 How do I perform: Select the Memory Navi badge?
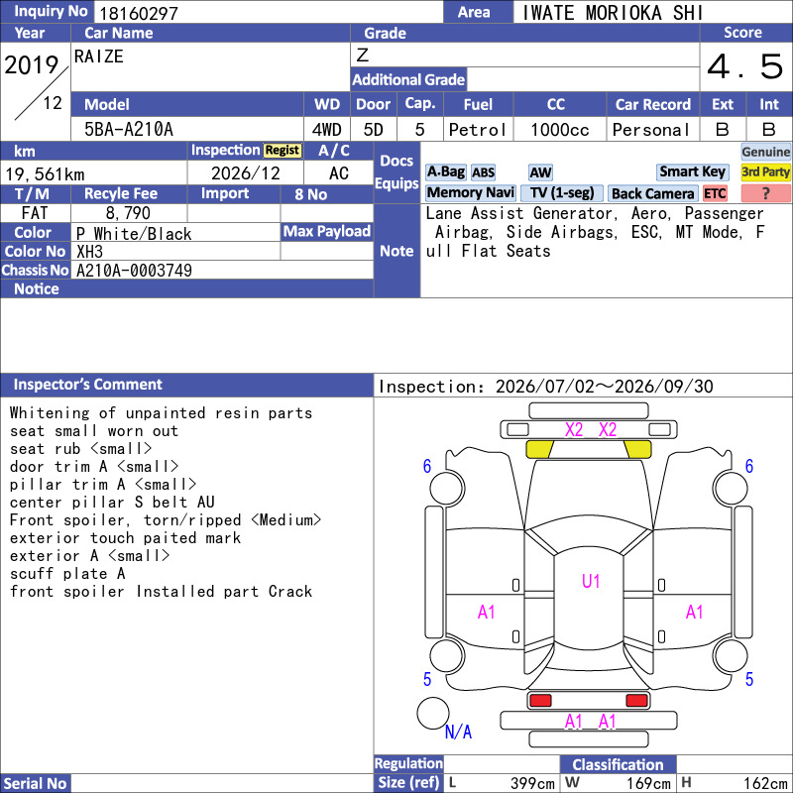tap(470, 192)
